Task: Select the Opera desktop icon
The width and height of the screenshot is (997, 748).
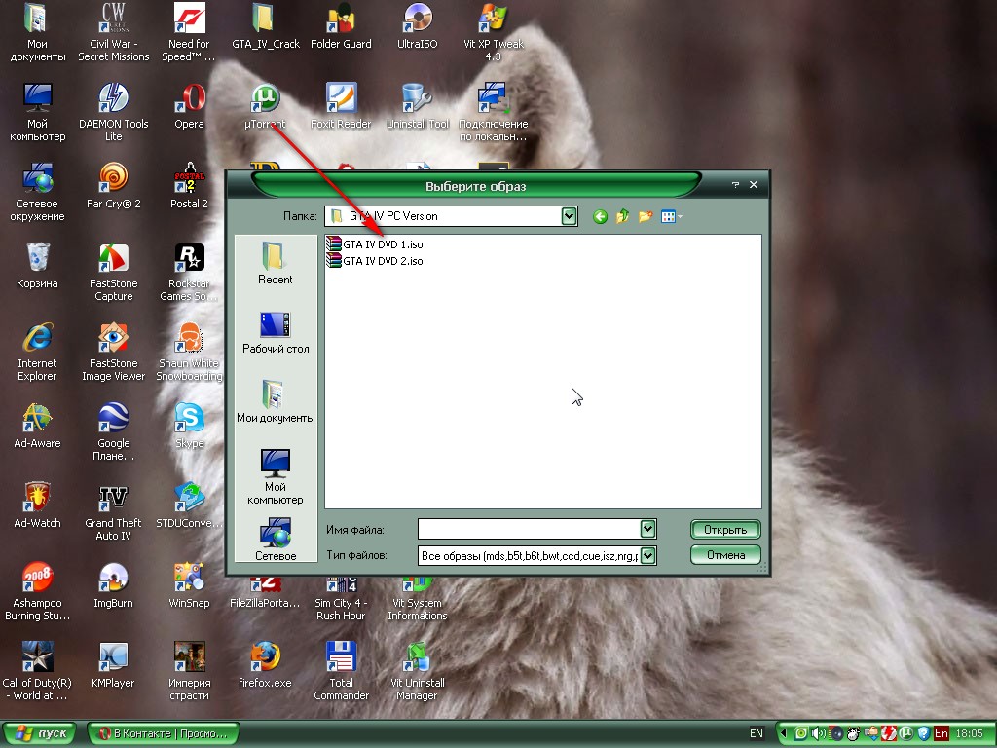Action: 190,106
